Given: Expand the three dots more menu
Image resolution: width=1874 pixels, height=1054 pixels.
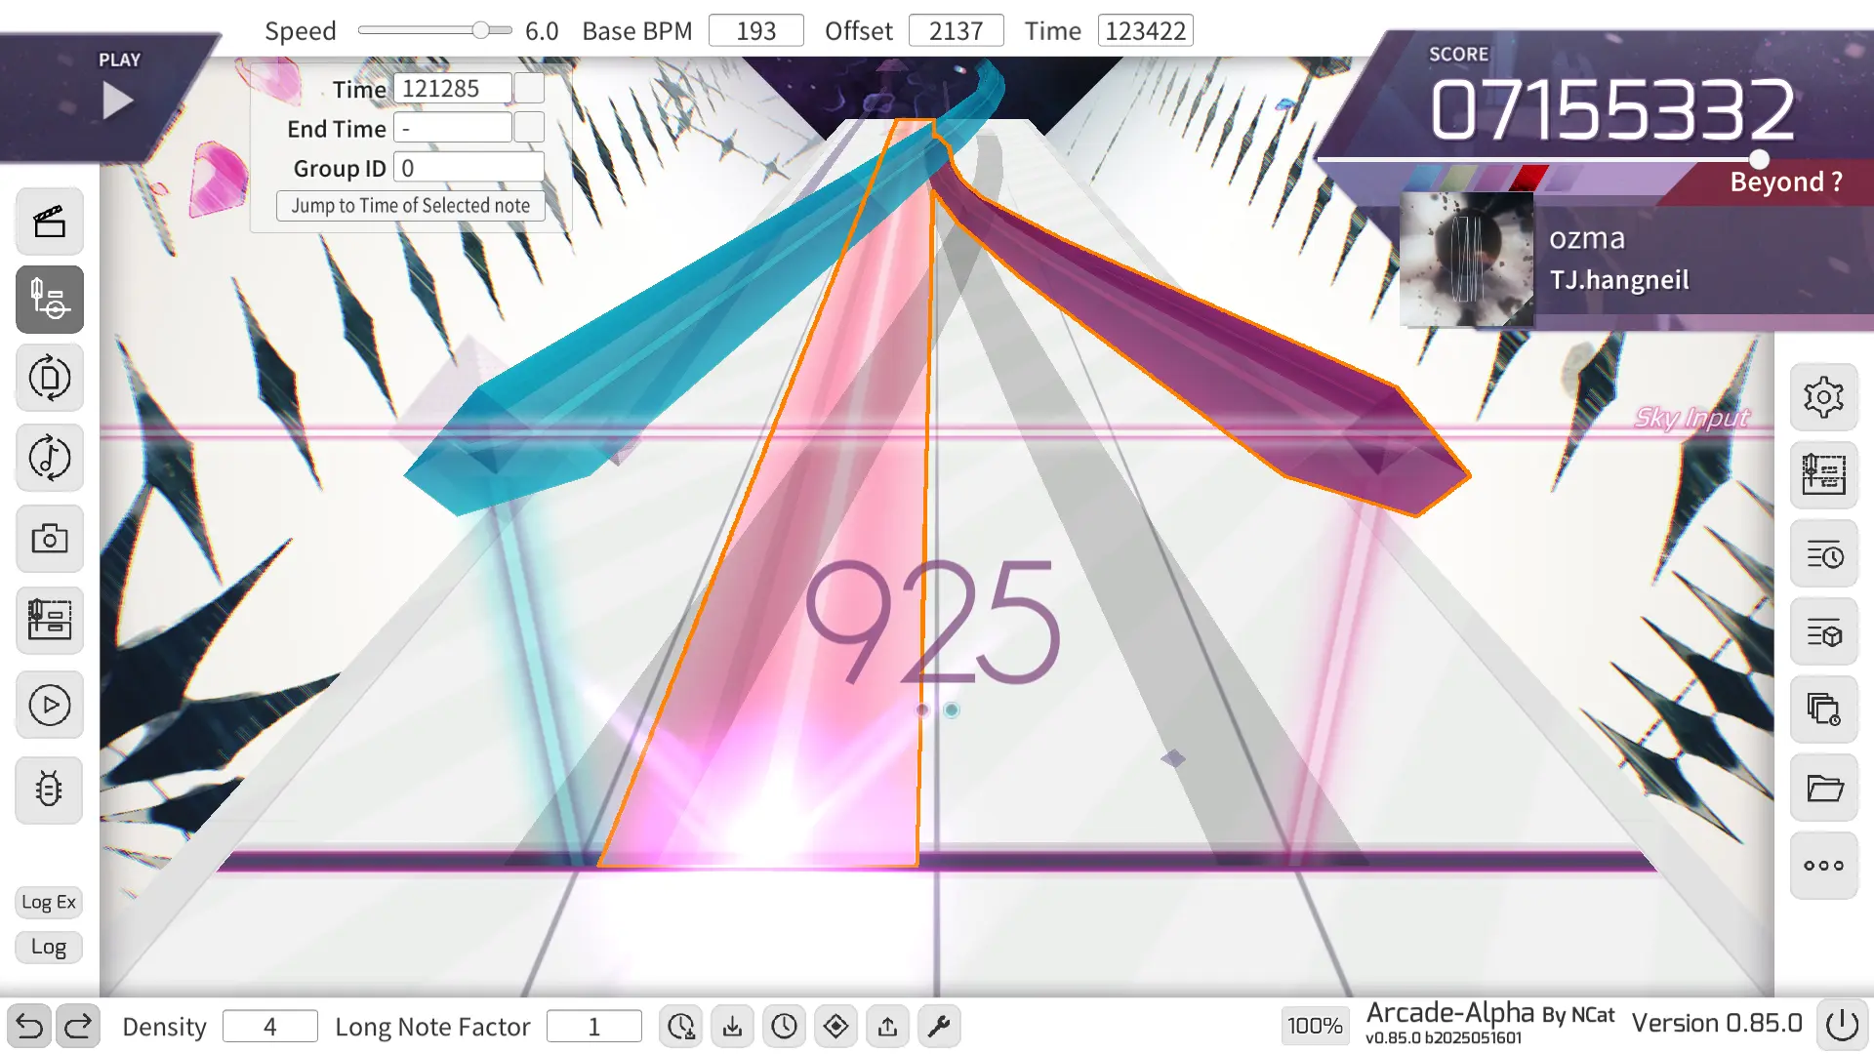Looking at the screenshot, I should (1823, 866).
